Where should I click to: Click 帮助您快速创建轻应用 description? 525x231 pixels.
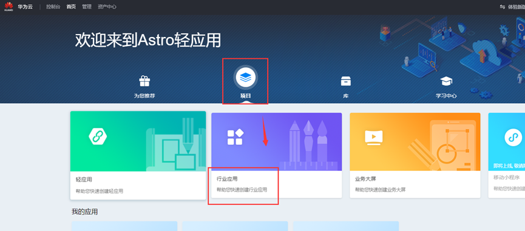pyautogui.click(x=100, y=191)
